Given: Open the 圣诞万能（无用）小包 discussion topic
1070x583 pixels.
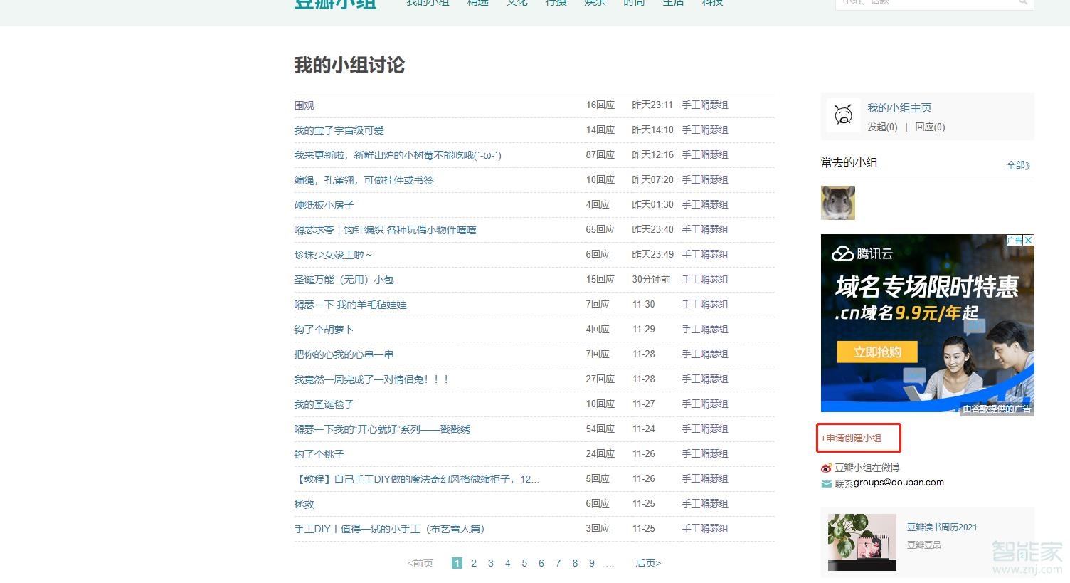Looking at the screenshot, I should coord(346,279).
